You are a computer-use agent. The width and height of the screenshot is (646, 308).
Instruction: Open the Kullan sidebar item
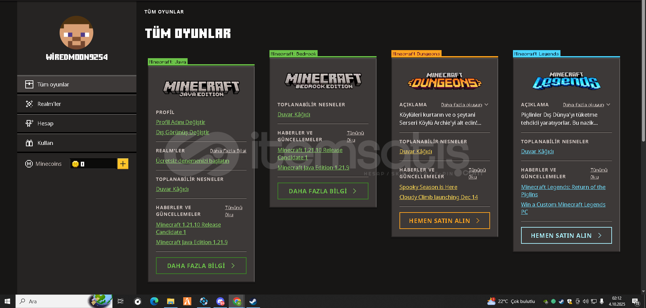coord(77,143)
